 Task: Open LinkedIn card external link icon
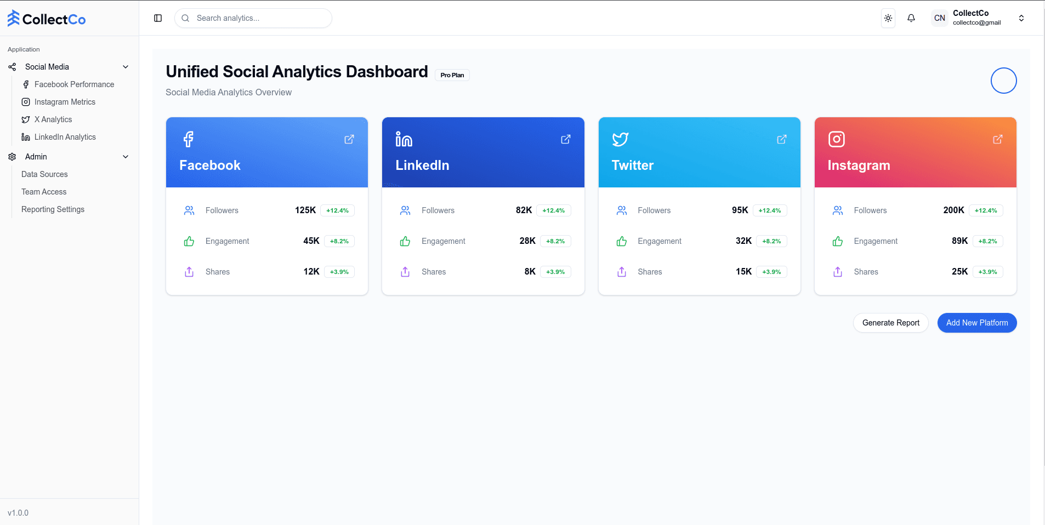tap(565, 139)
